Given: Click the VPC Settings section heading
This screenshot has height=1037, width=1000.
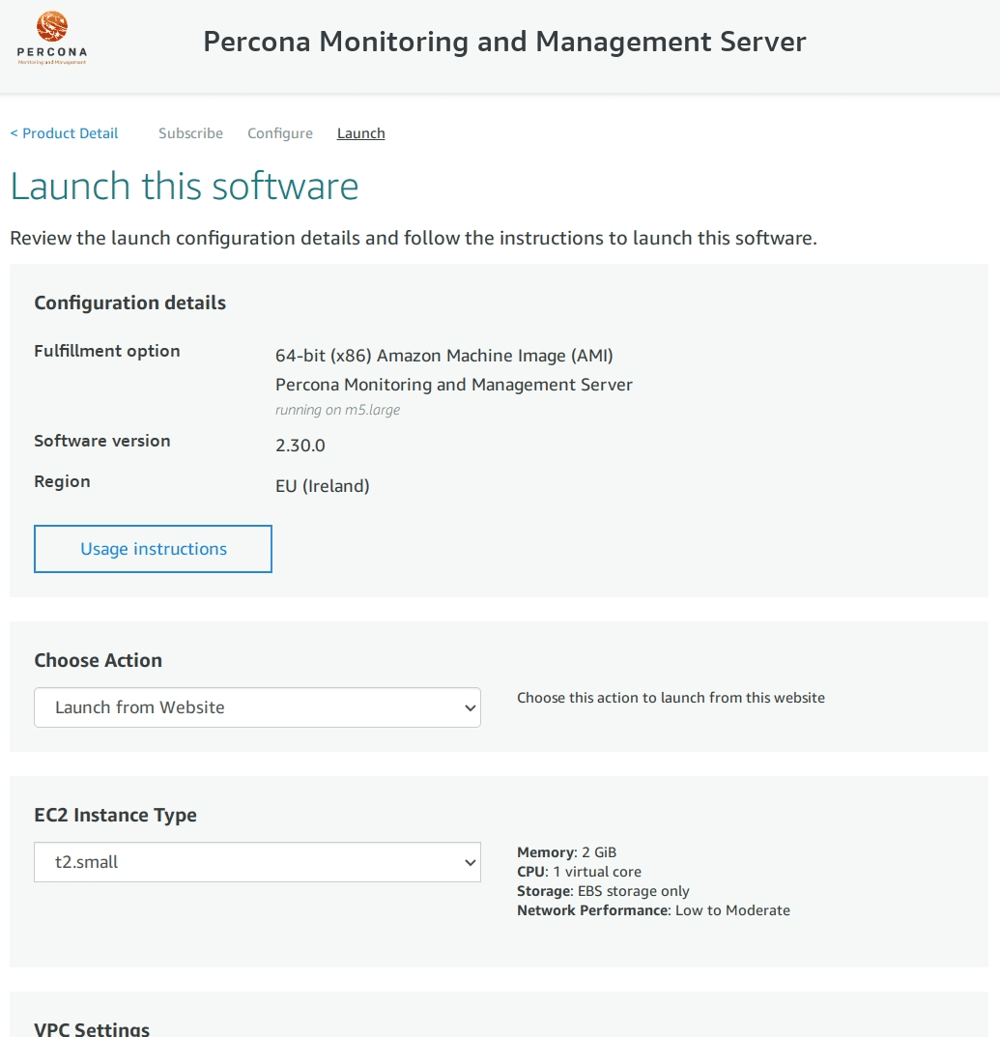Looking at the screenshot, I should [92, 1027].
